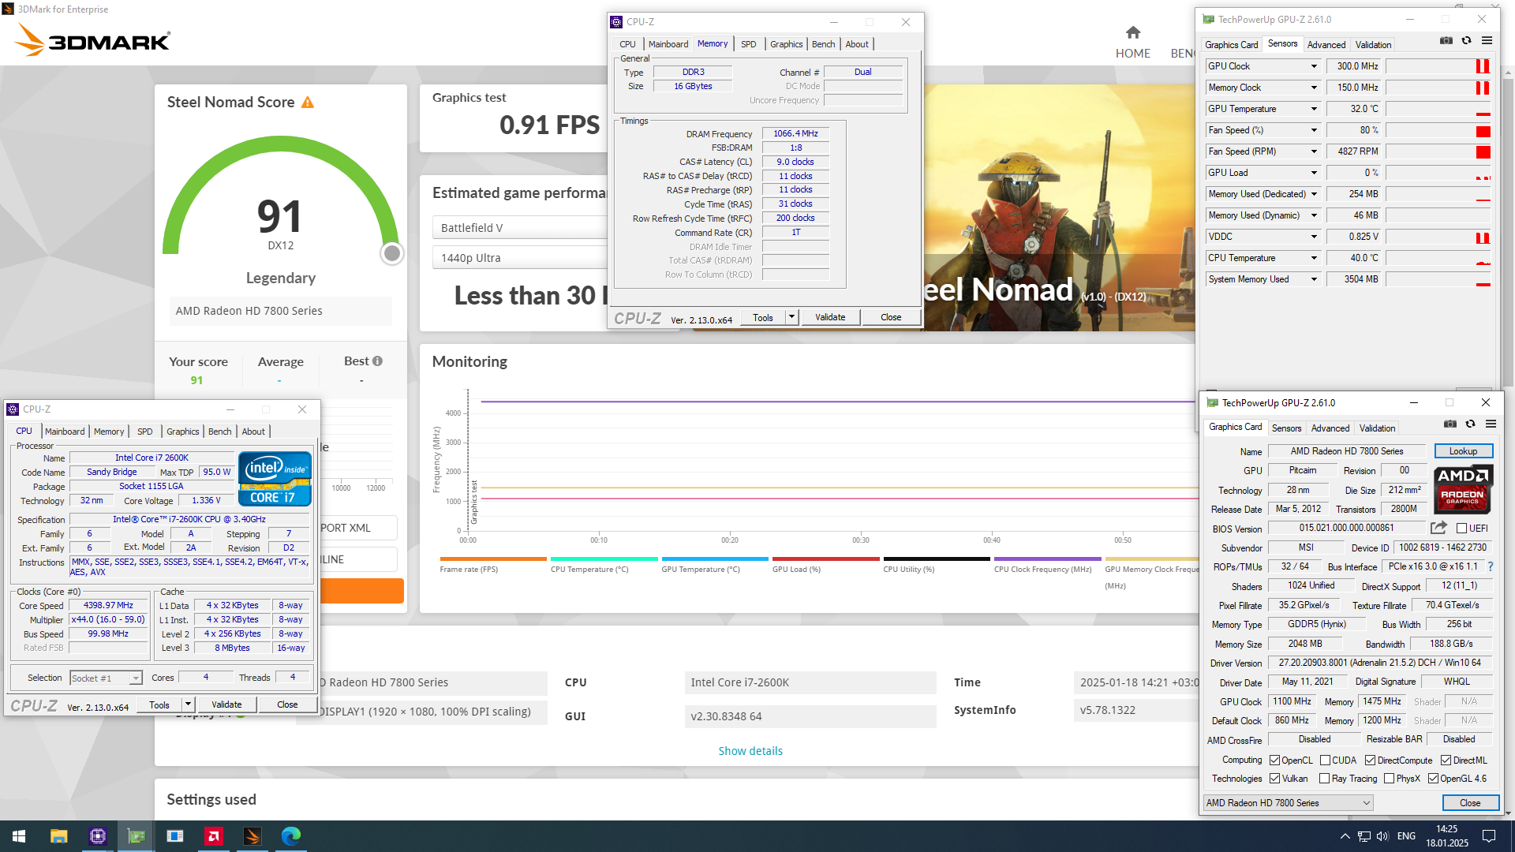Open the Socket #1 selection dropdown
The height and width of the screenshot is (852, 1515).
pos(105,678)
